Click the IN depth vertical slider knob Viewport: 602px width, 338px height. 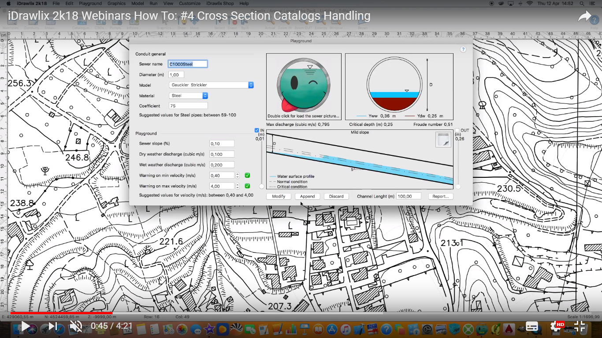(262, 187)
